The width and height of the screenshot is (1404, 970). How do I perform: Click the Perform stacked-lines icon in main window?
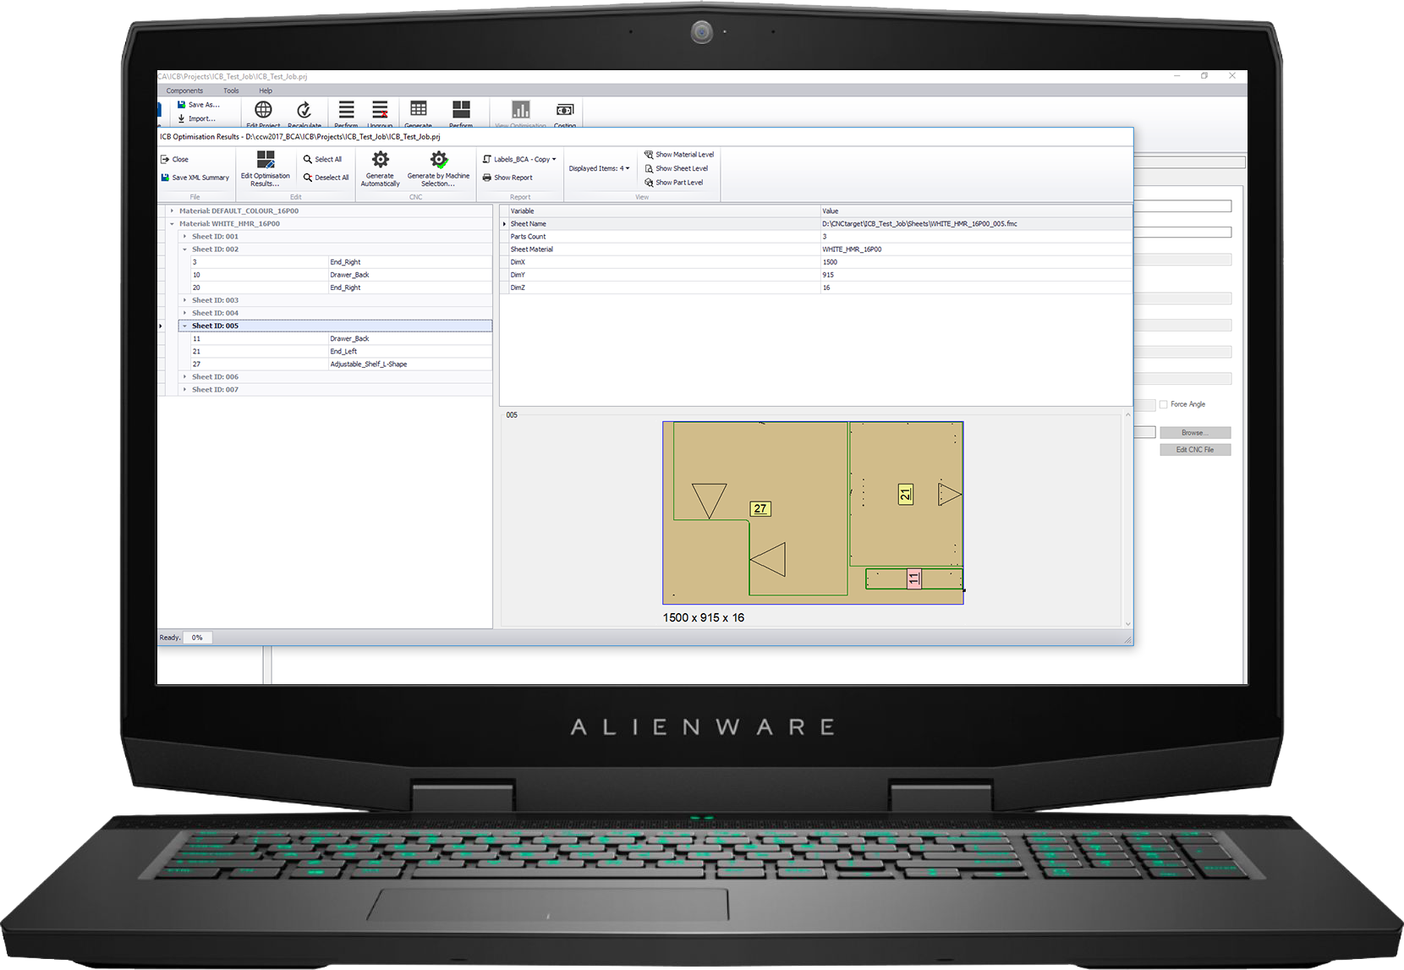tap(347, 109)
